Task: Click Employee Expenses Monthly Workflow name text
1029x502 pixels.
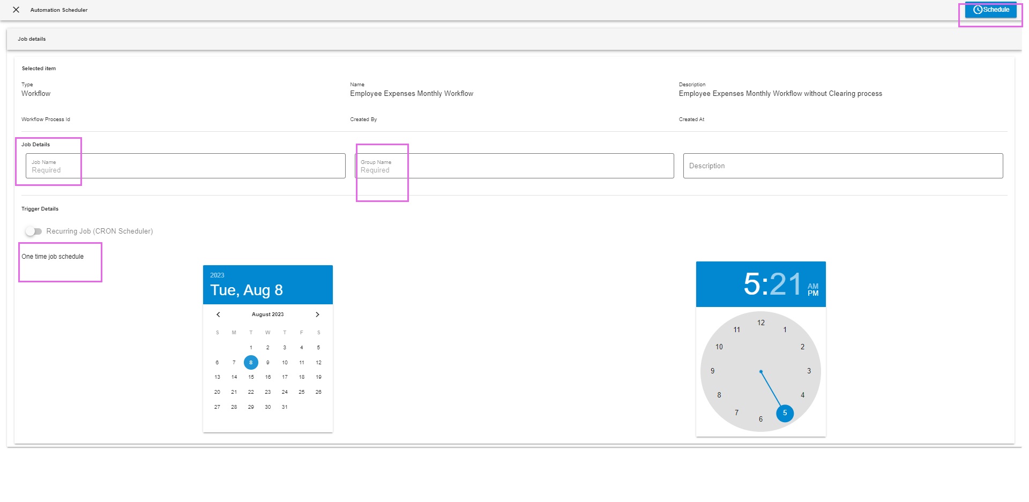Action: pos(412,94)
